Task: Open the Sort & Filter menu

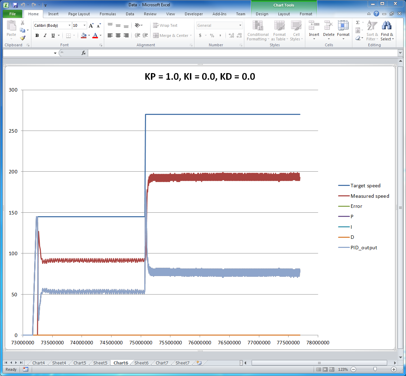Action: (372, 31)
